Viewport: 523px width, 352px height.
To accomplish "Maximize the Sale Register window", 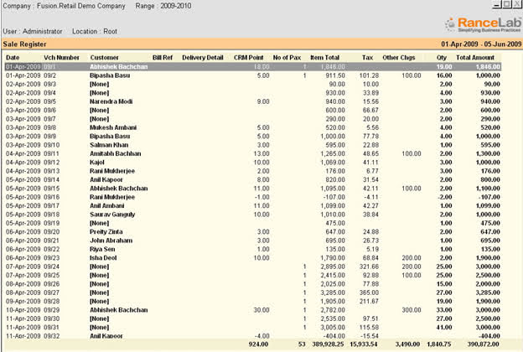I will pyautogui.click(x=506, y=4).
